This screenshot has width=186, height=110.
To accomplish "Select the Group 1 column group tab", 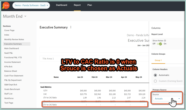I will pos(158,60).
